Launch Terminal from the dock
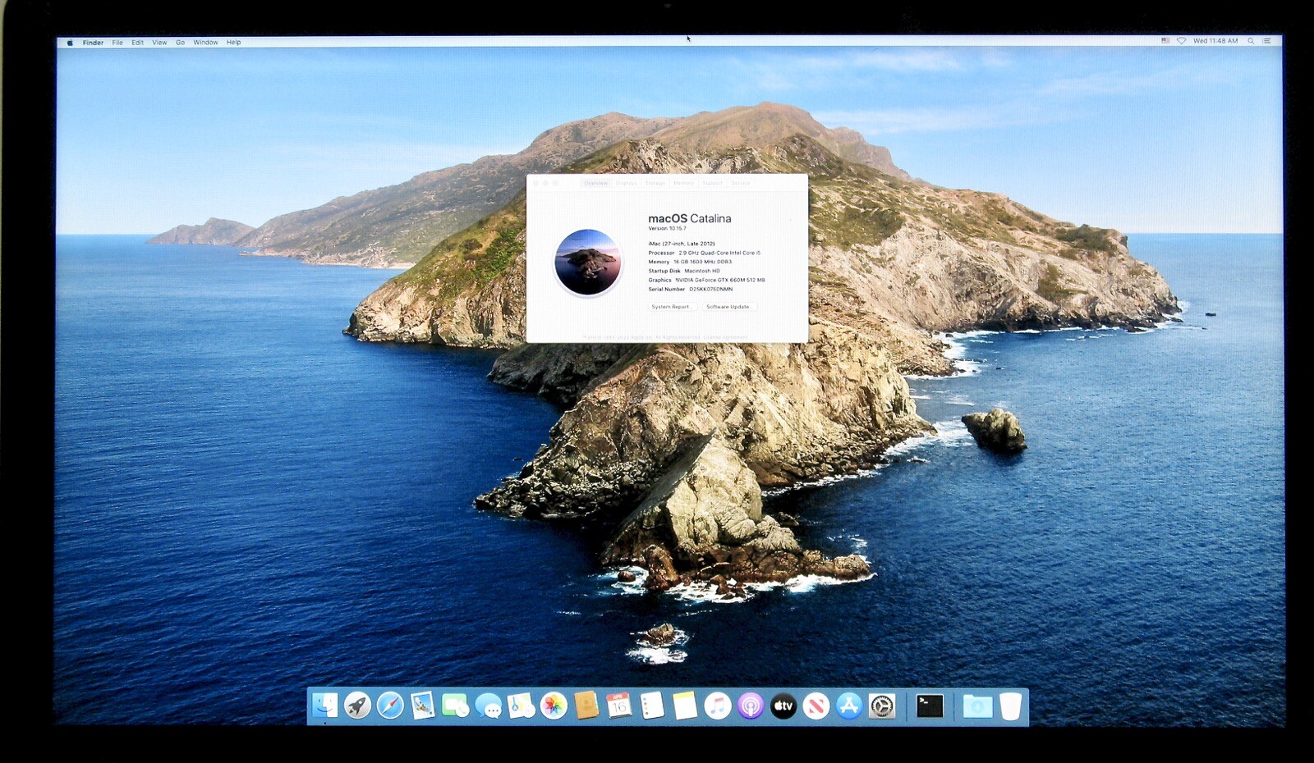1314x763 pixels. pyautogui.click(x=930, y=705)
